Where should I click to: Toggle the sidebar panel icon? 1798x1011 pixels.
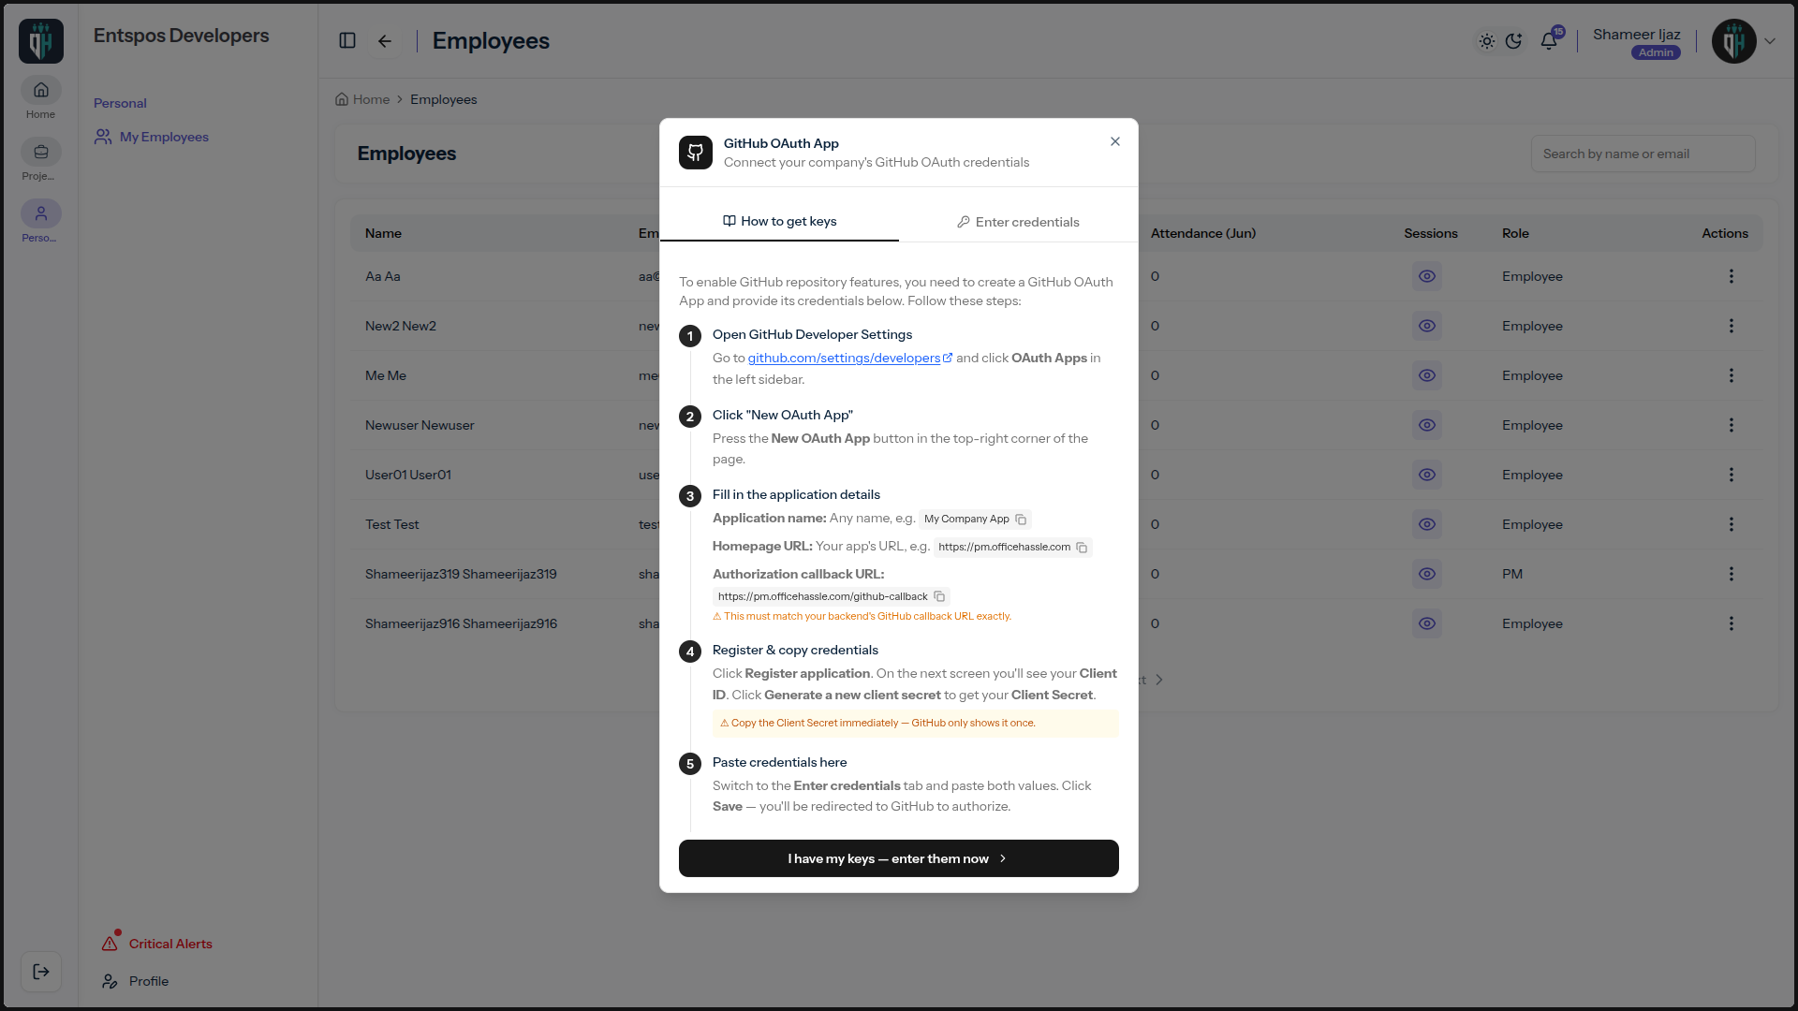tap(347, 40)
